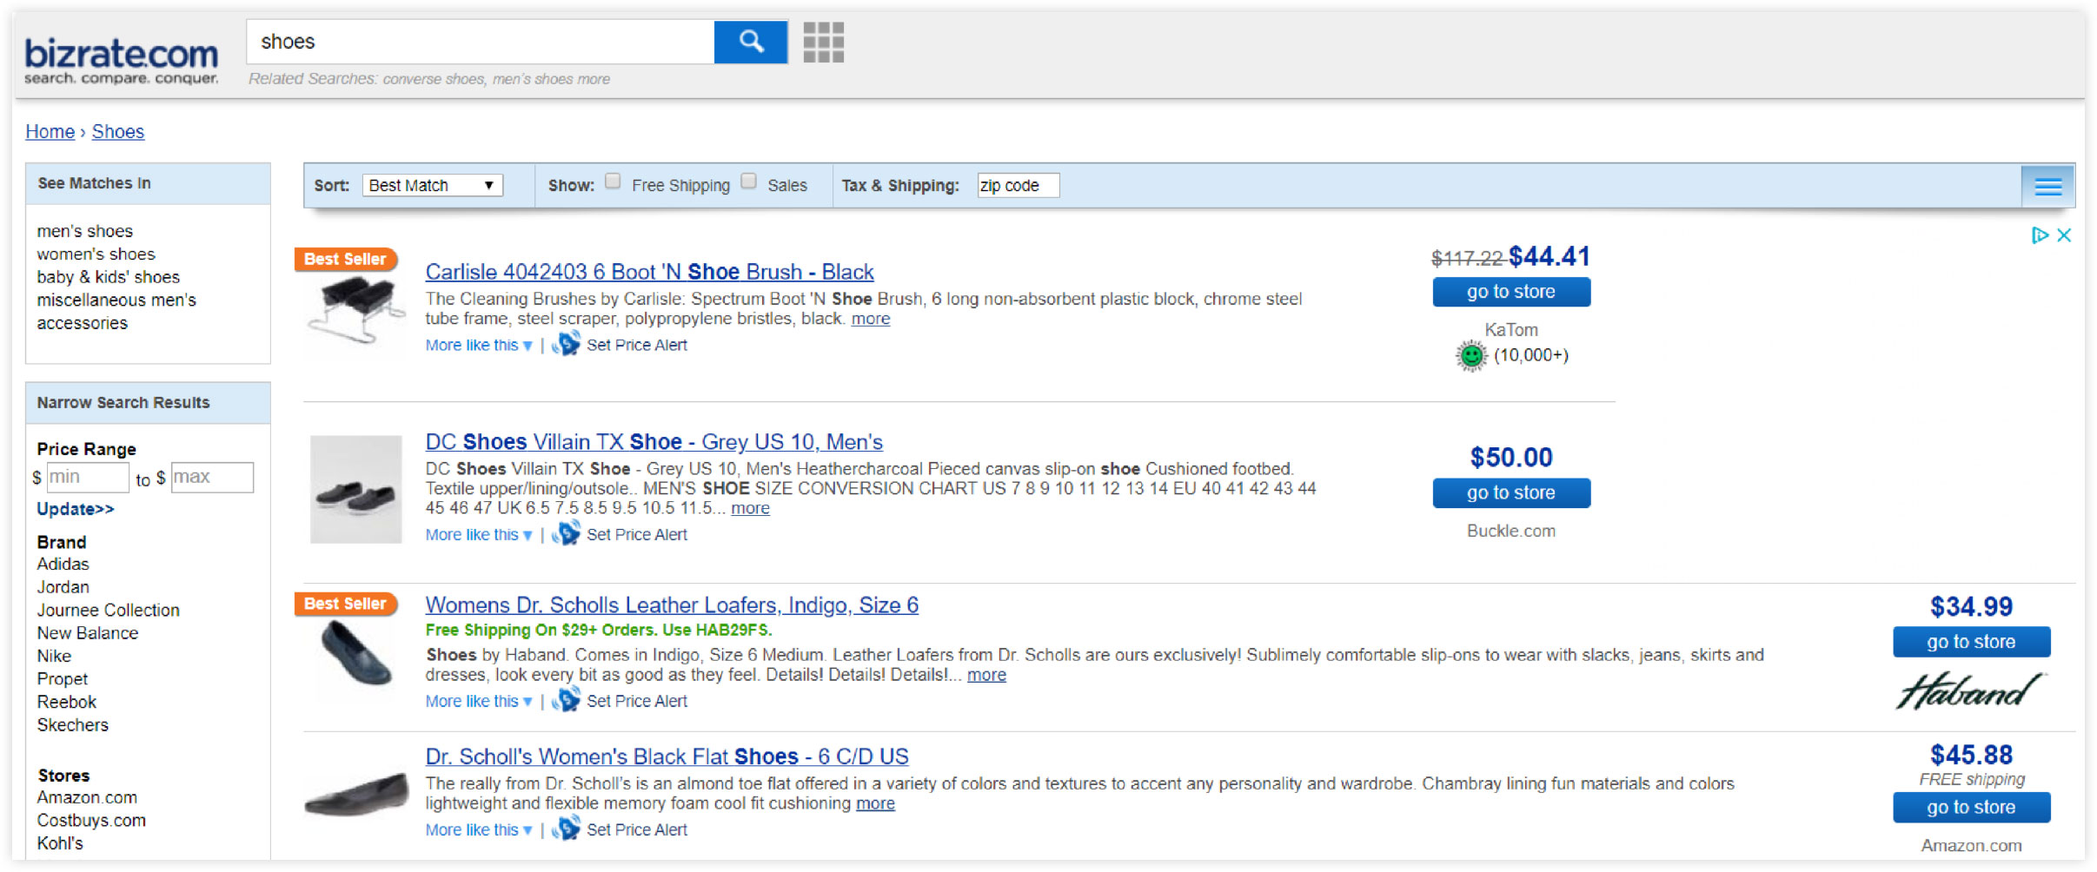The image size is (2097, 872).
Task: Click more link in DC Shoes description
Action: pyautogui.click(x=750, y=508)
